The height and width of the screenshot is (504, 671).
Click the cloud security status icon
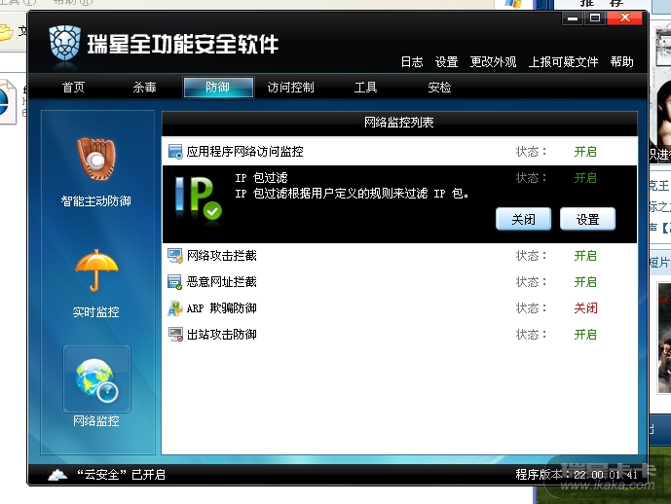[57, 475]
